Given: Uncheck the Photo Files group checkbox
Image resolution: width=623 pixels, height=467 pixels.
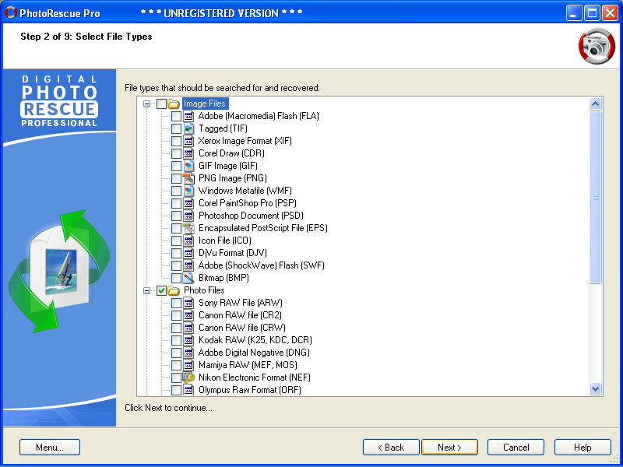Looking at the screenshot, I should pos(161,290).
